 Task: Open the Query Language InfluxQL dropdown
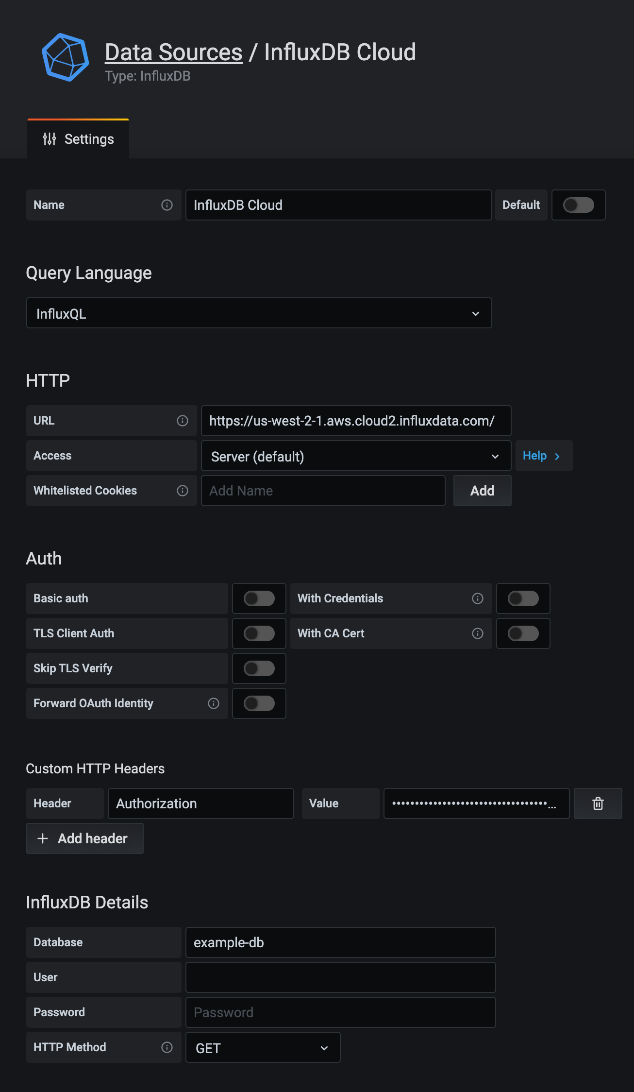coord(259,313)
